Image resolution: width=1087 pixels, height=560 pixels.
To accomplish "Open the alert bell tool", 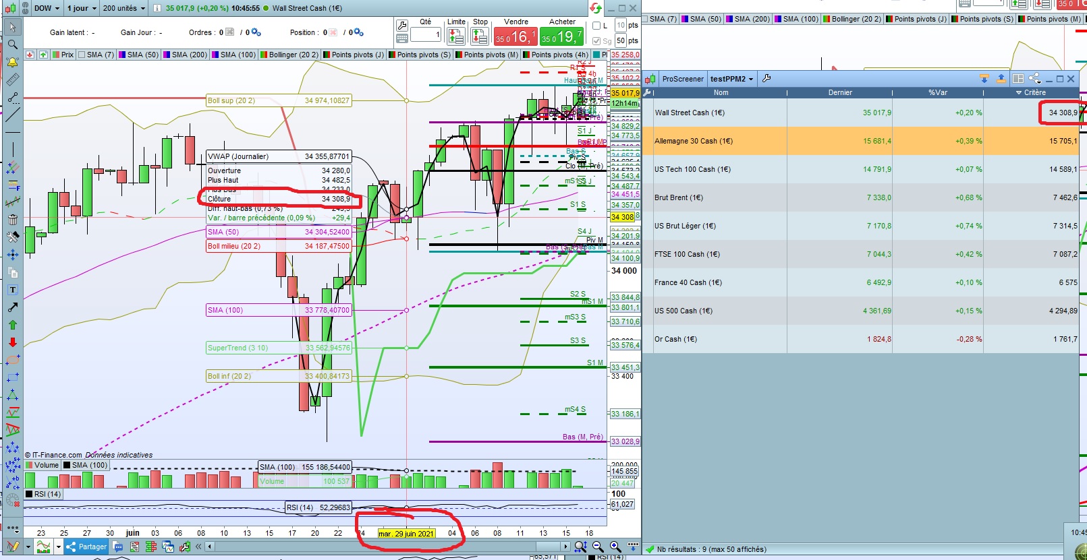I will (12, 63).
